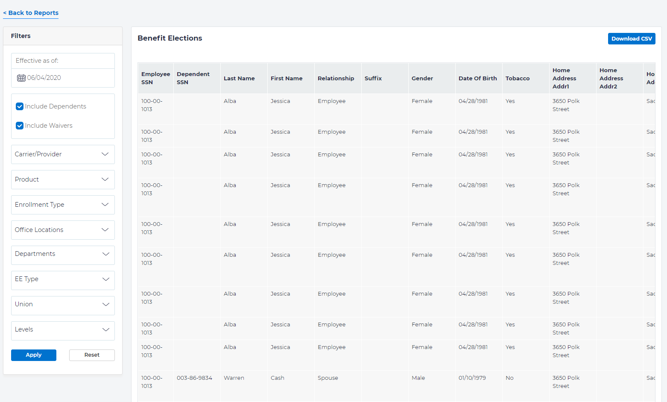The image size is (667, 402).
Task: Click the Last Name column header
Action: pyautogui.click(x=239, y=79)
